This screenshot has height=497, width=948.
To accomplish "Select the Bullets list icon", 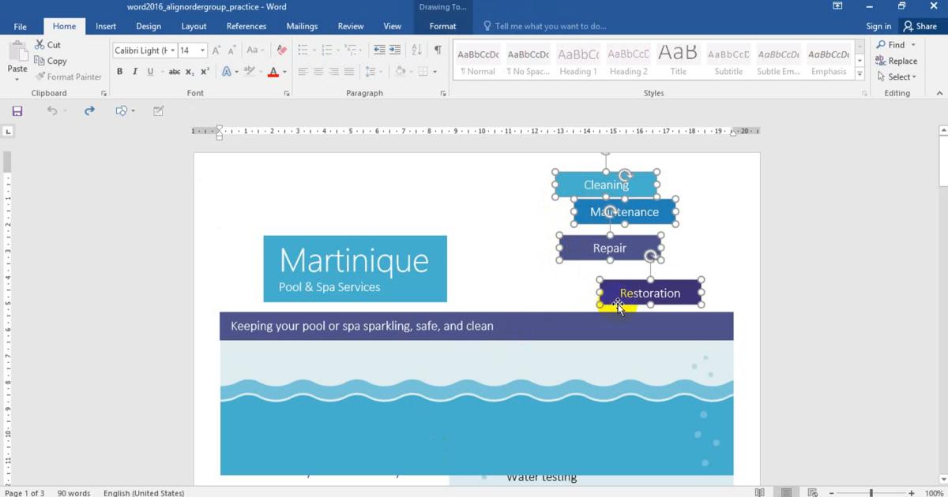I will coord(303,50).
